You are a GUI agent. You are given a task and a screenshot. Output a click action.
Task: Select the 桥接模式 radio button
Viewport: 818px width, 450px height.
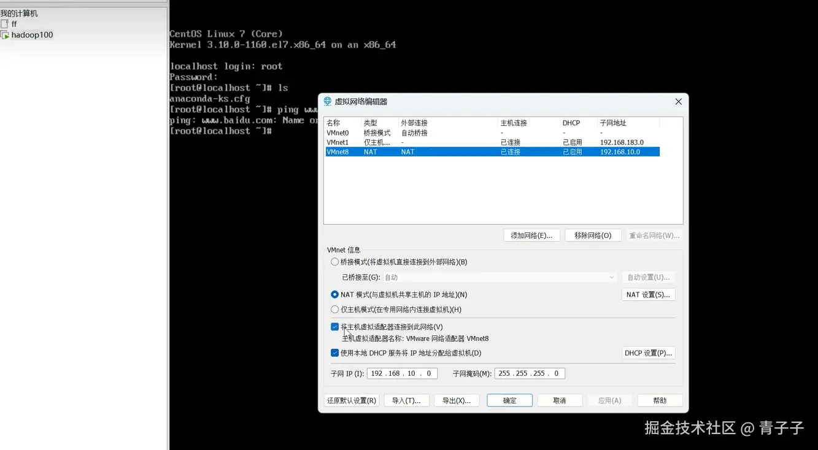click(x=334, y=262)
